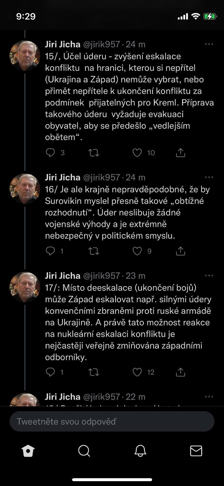Share the 15/ tweet
This screenshot has height=486, width=224.
click(181, 153)
